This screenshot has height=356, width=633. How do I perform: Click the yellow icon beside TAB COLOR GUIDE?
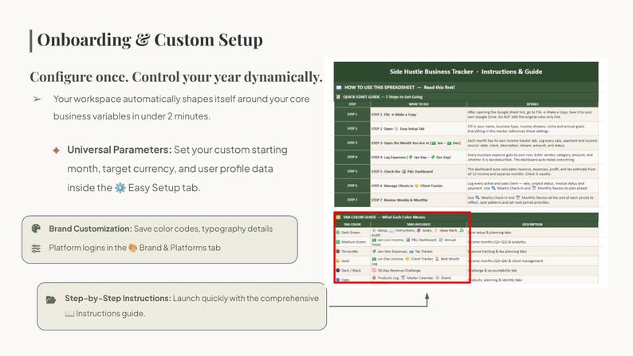(338, 217)
